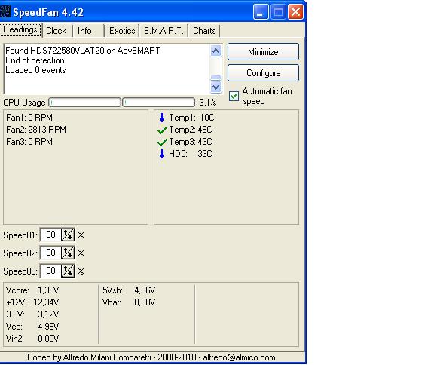434x365 pixels.
Task: Click the 'Fan3: 0 RPM' reading
Action: (29, 142)
